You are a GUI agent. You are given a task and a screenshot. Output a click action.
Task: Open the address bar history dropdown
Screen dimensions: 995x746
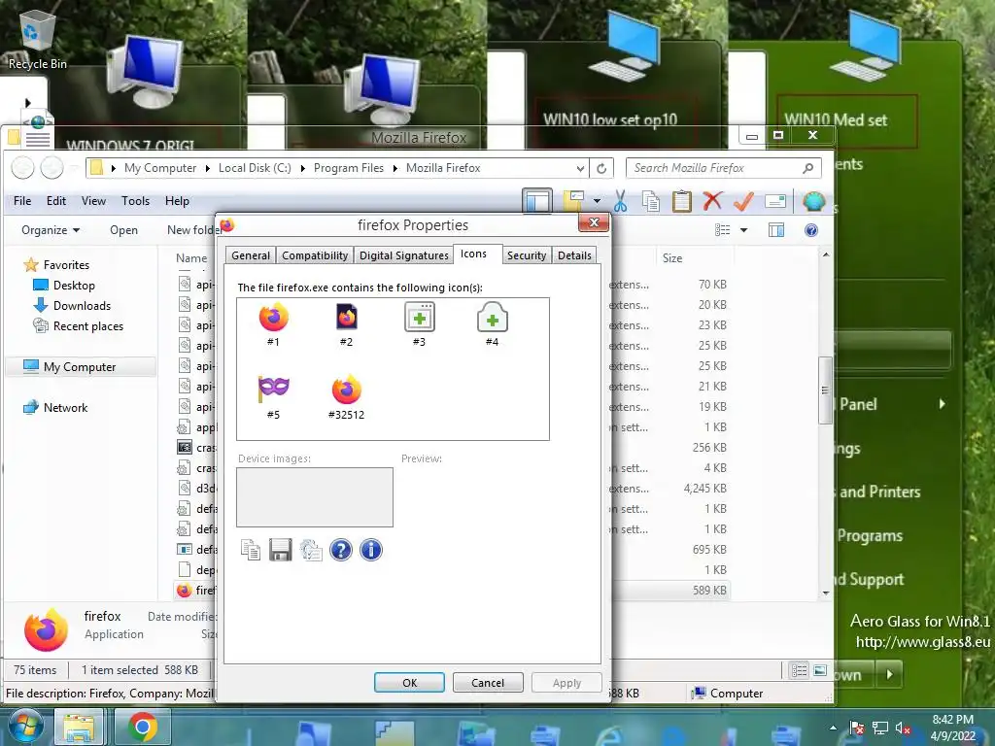pyautogui.click(x=580, y=168)
